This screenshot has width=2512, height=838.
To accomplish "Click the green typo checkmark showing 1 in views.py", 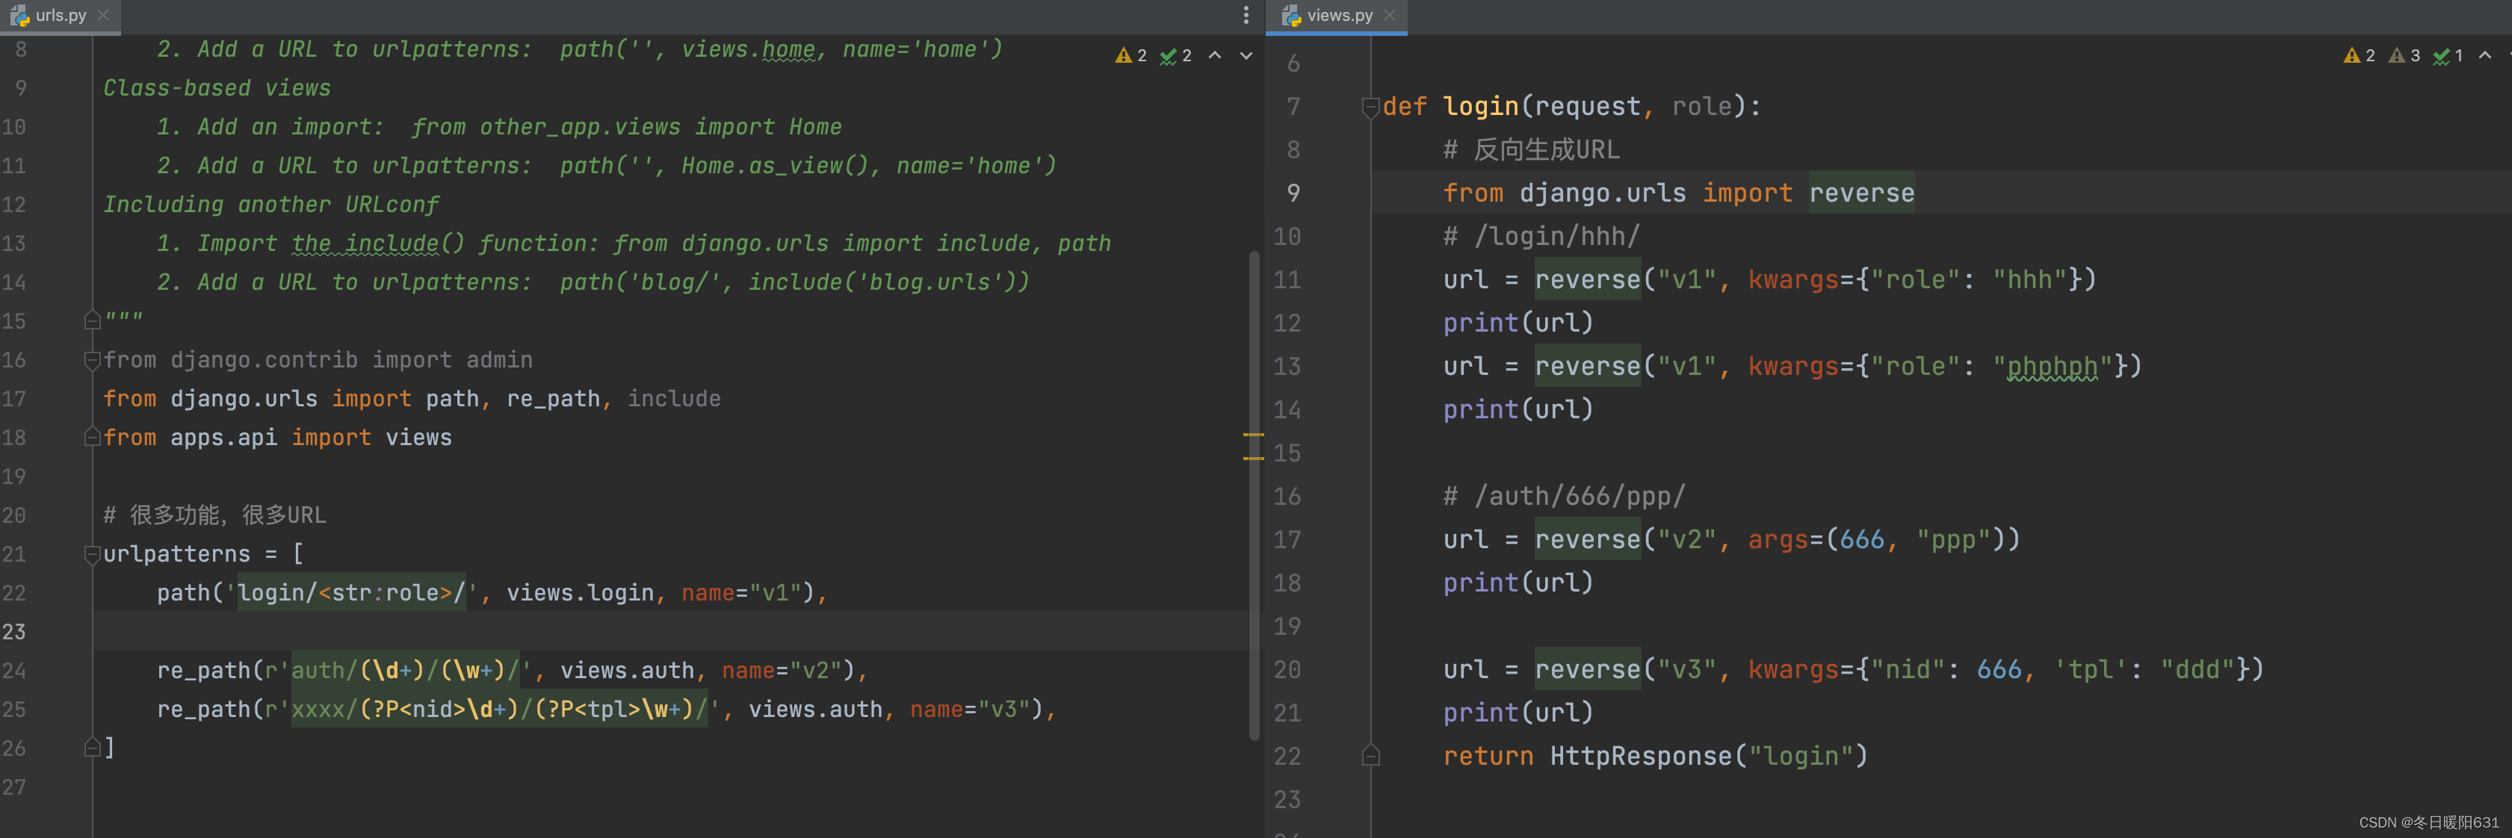I will 2441,55.
